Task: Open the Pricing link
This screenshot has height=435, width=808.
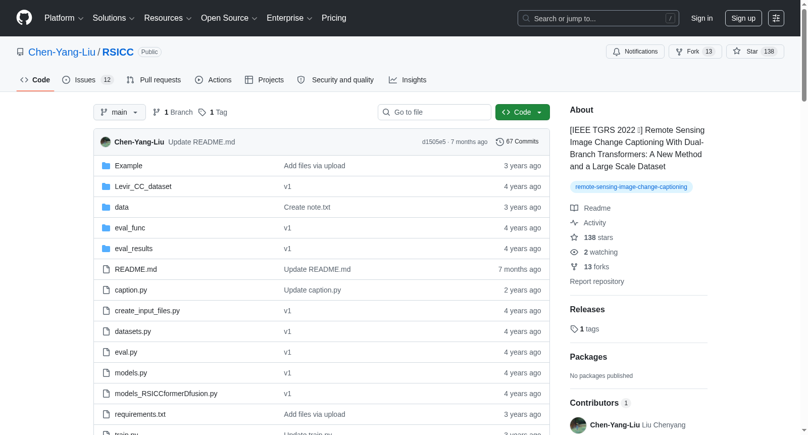Action: (334, 18)
